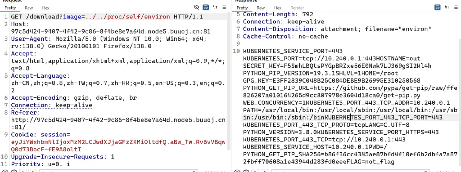Switch Request view to Hex tab
Screen dimensions: 461x172
coord(46,8)
